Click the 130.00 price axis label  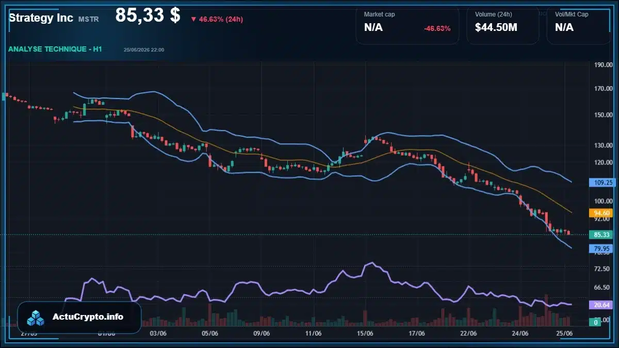(603, 145)
